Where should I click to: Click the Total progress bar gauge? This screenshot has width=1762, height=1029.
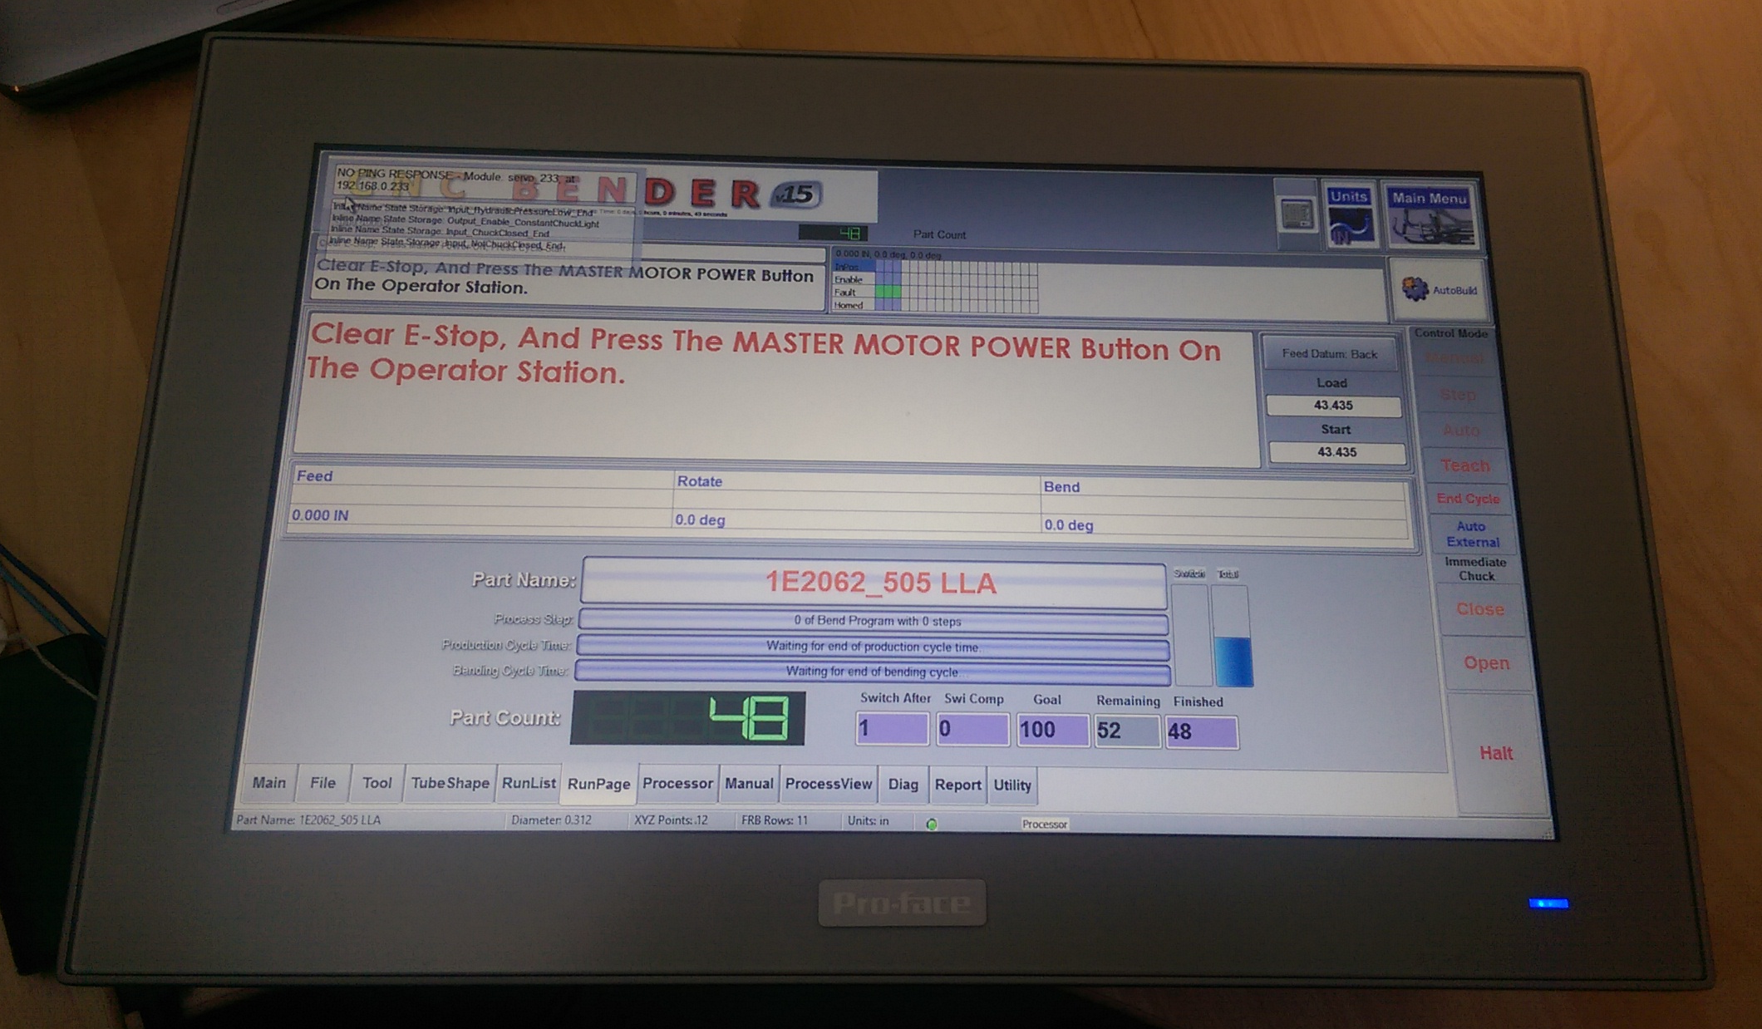(1232, 636)
